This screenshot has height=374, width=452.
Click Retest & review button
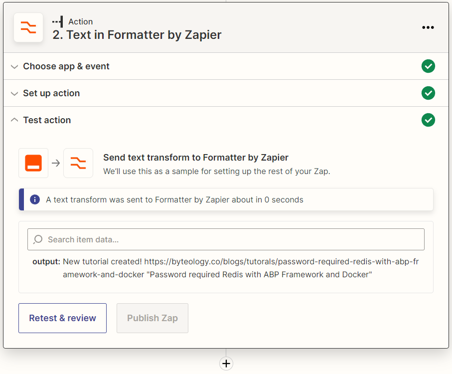[63, 318]
